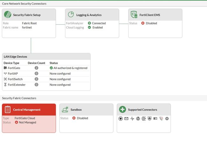
Task: Select the FortiGate device row
Action: 46,68
